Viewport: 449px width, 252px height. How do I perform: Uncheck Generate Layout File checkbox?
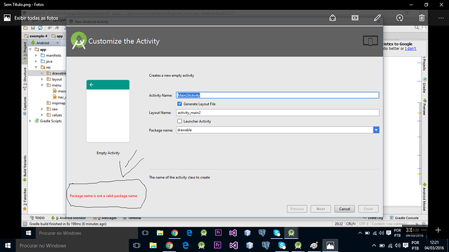coord(180,104)
